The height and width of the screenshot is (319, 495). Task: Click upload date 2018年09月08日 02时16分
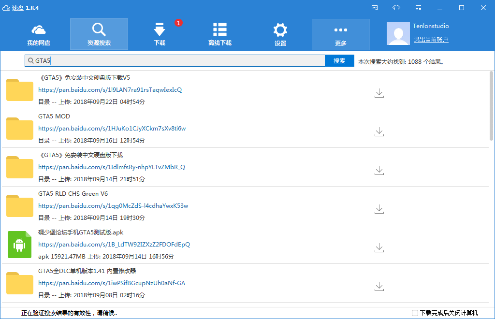[109, 295]
